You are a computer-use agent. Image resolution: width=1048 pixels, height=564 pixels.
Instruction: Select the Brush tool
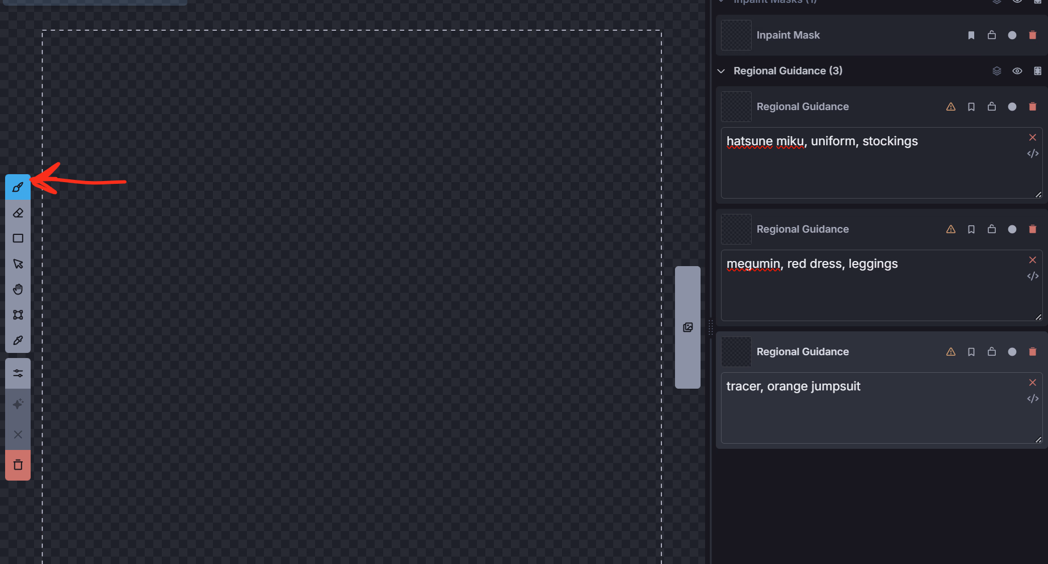pos(18,187)
